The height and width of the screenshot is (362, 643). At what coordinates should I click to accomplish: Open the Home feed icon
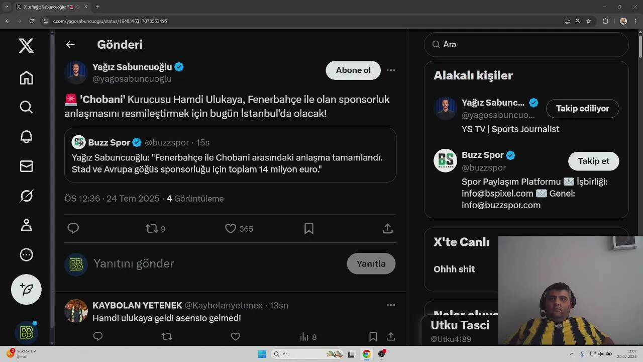click(x=26, y=77)
